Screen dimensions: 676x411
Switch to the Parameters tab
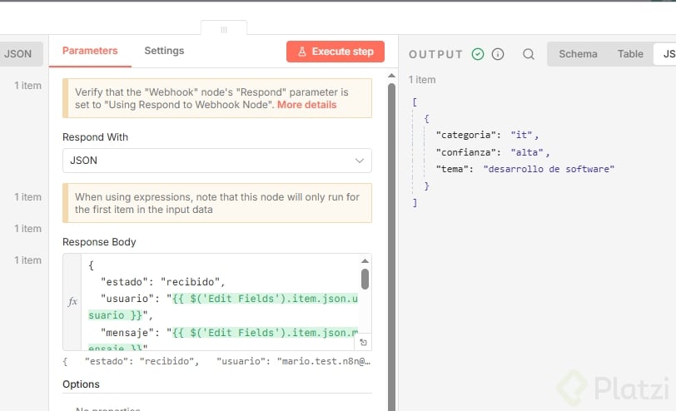pos(90,51)
